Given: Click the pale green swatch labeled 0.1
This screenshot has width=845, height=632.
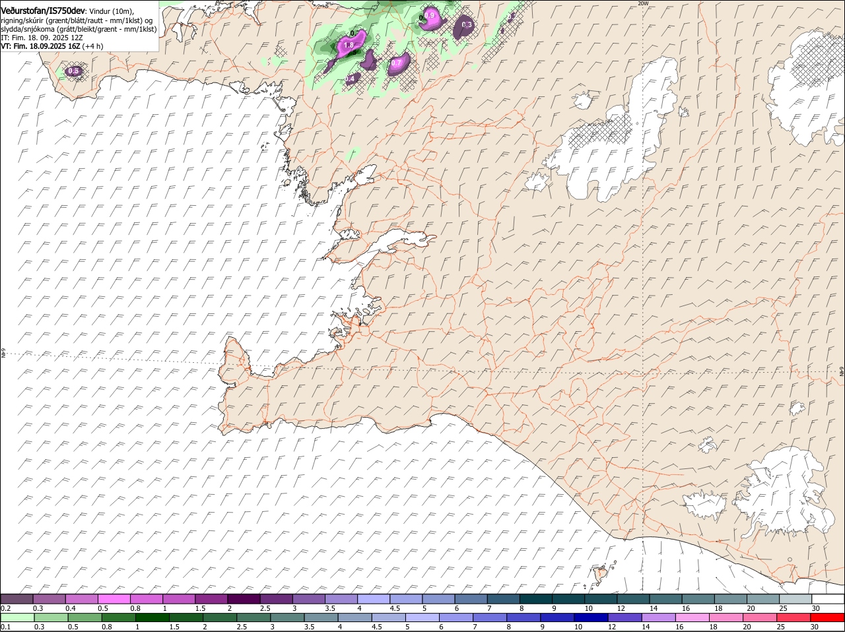Looking at the screenshot, I should (x=17, y=617).
